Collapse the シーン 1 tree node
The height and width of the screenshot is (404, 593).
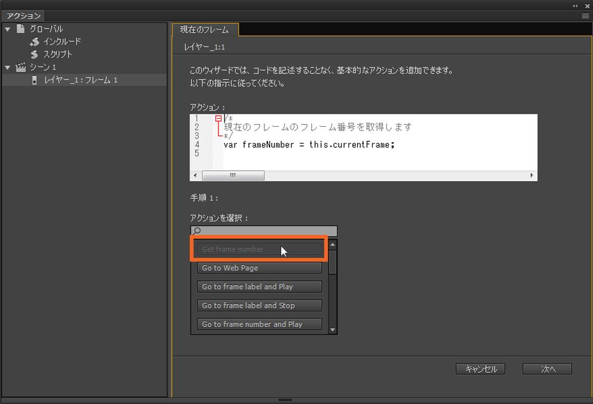pos(7,68)
